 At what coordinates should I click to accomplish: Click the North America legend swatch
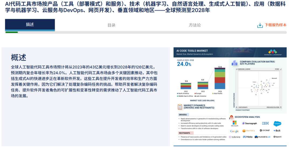coord(178,94)
